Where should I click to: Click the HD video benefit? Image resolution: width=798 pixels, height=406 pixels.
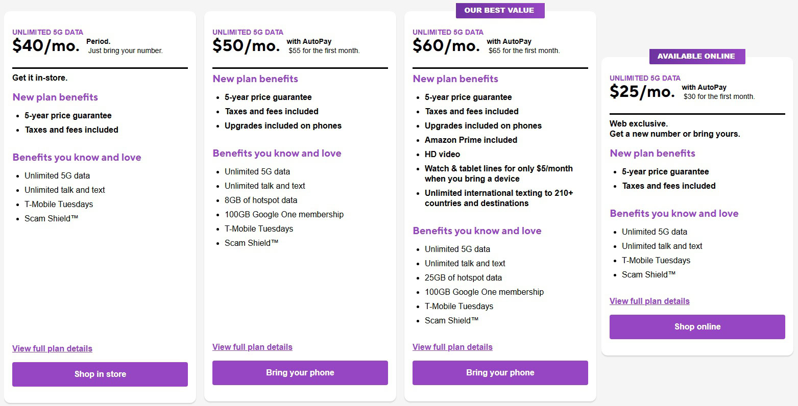click(442, 154)
